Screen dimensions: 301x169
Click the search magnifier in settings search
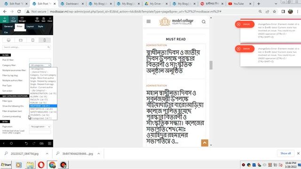pyautogui.click(x=48, y=47)
